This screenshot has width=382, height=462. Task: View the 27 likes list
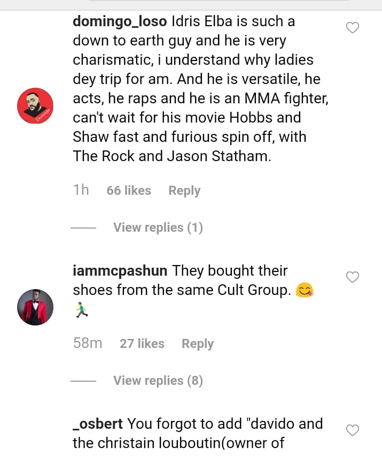point(142,343)
